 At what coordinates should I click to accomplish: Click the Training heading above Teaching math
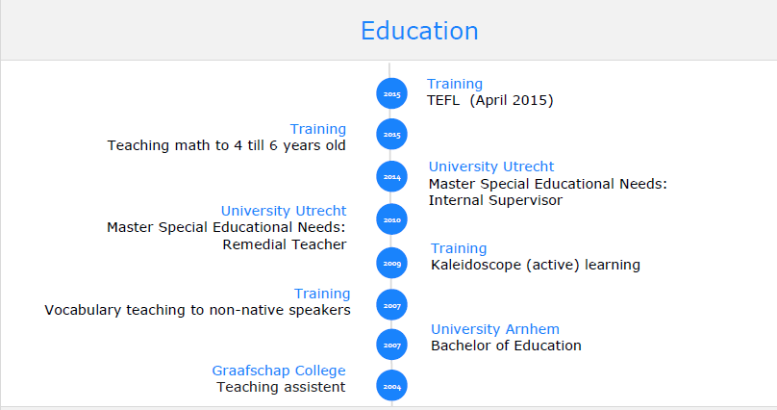coord(318,129)
